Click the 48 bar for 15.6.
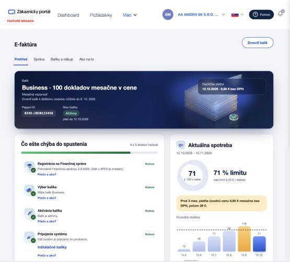The width and height of the screenshot is (290, 262). (x=199, y=246)
